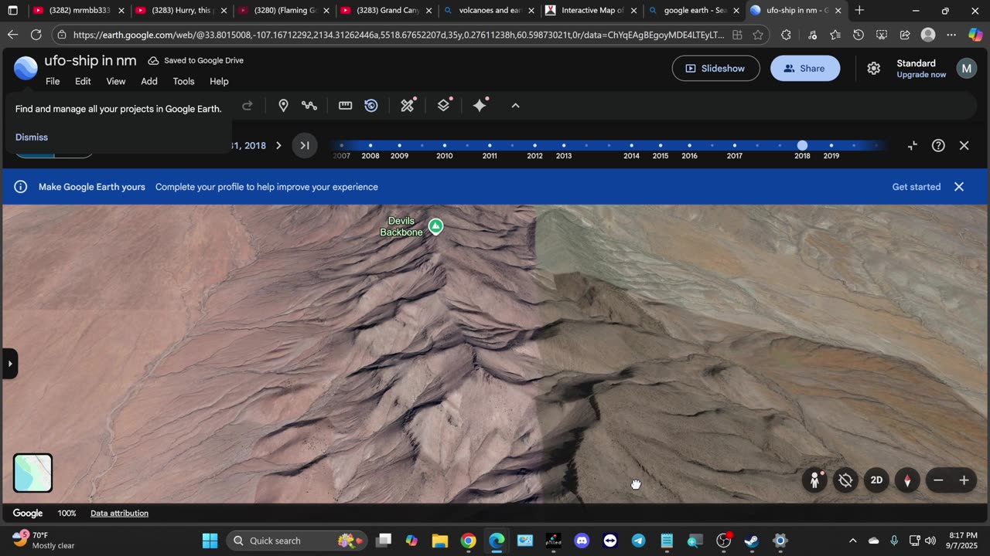
Task: Bookmark this page with the star icon
Action: 758,35
